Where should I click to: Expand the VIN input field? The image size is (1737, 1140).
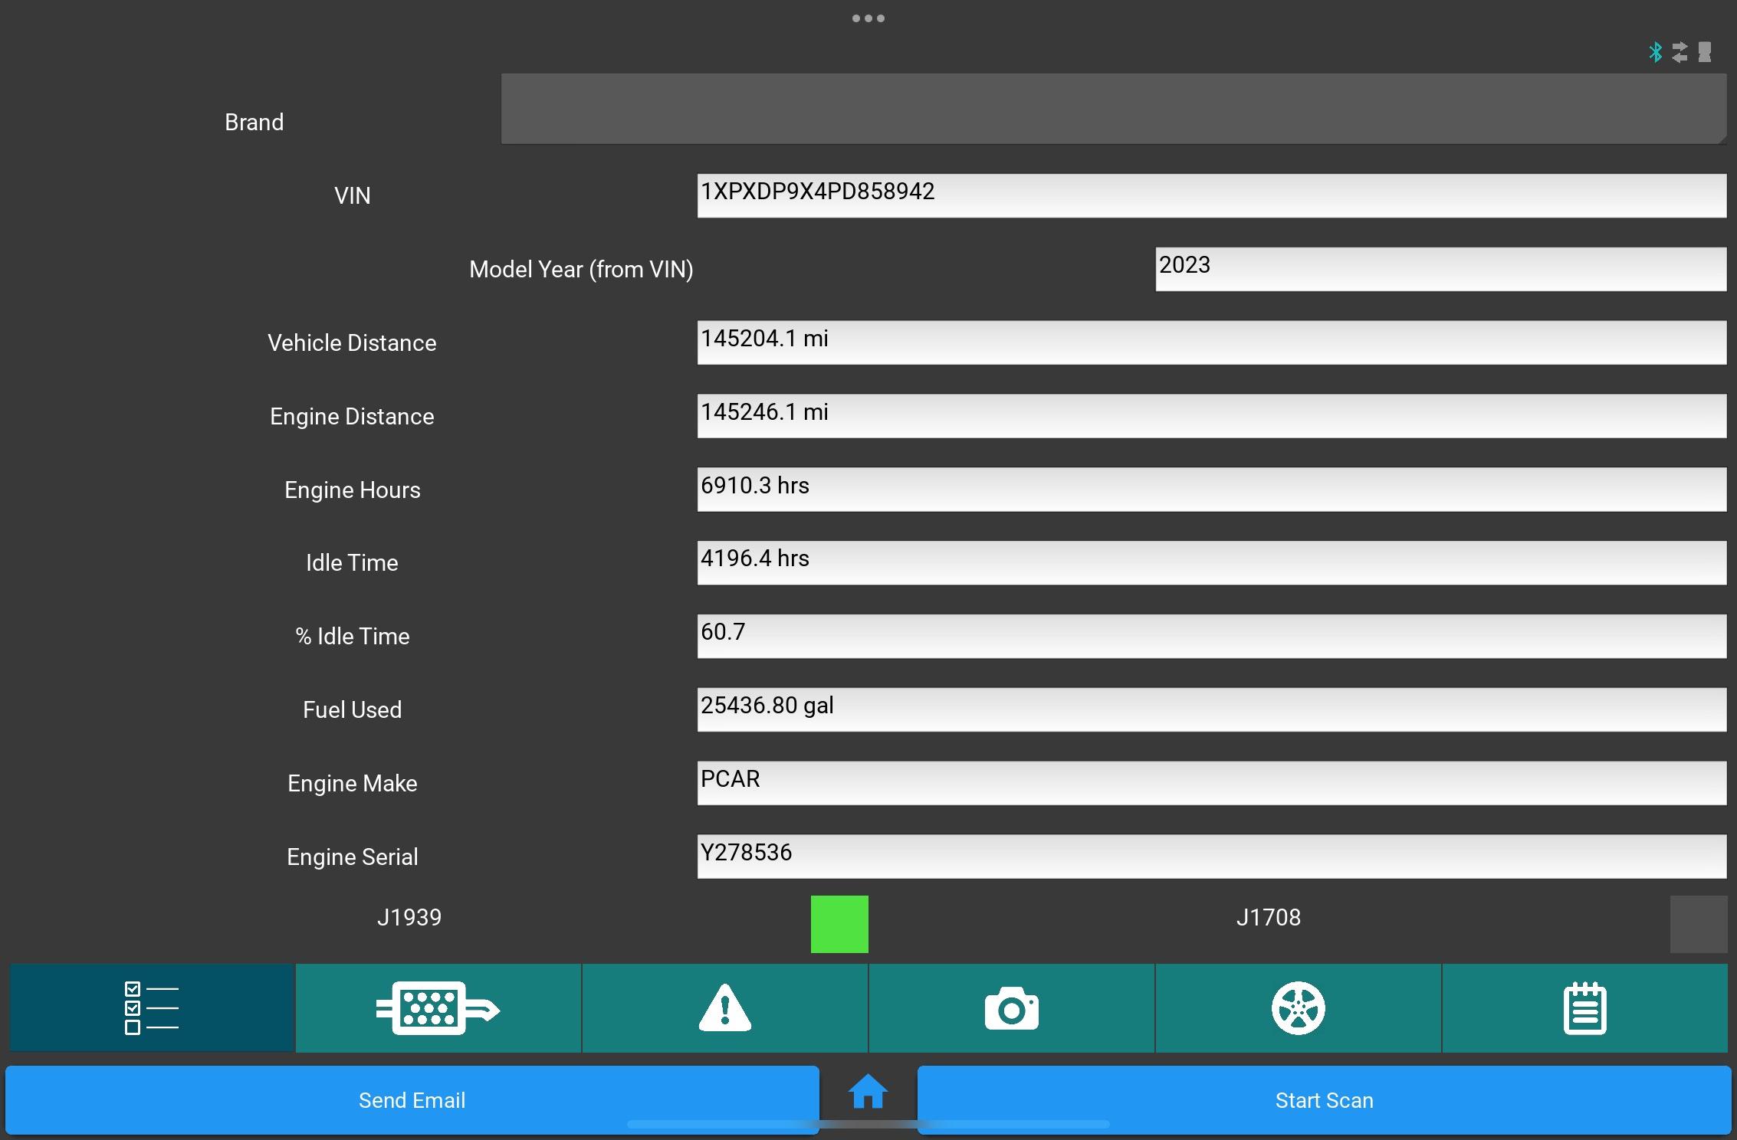point(1211,195)
